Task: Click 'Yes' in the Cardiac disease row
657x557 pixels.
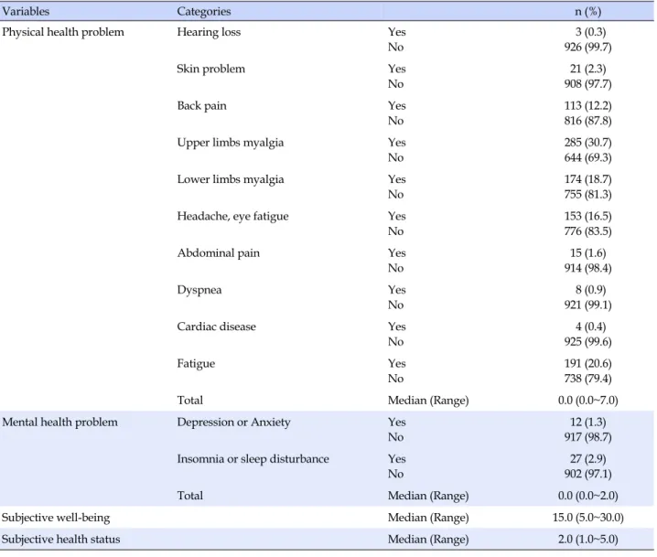Action: pyautogui.click(x=397, y=327)
